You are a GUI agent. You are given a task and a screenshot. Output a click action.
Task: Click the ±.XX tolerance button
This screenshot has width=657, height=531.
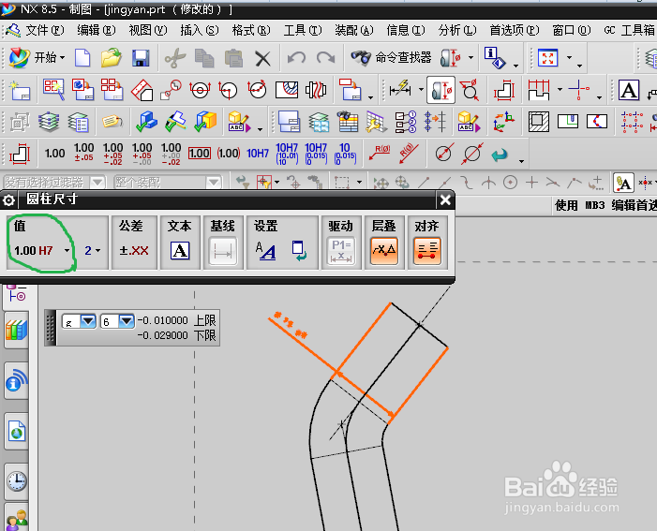[x=134, y=250]
